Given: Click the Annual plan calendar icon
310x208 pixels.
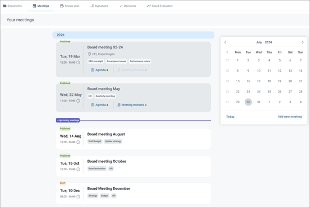Looking at the screenshot, I should coord(62,6).
